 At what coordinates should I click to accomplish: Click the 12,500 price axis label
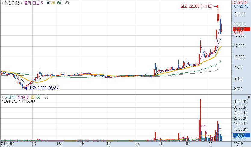(239, 46)
